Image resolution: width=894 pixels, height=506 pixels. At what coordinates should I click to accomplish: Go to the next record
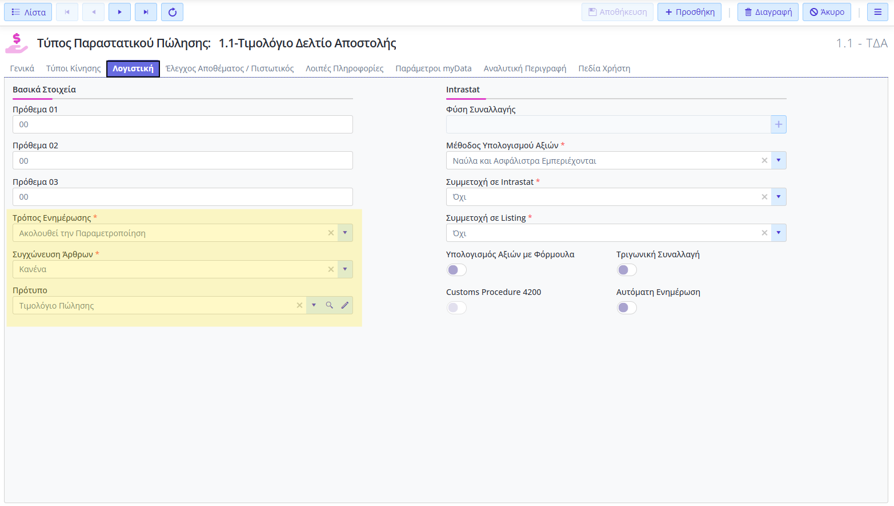[x=119, y=12]
